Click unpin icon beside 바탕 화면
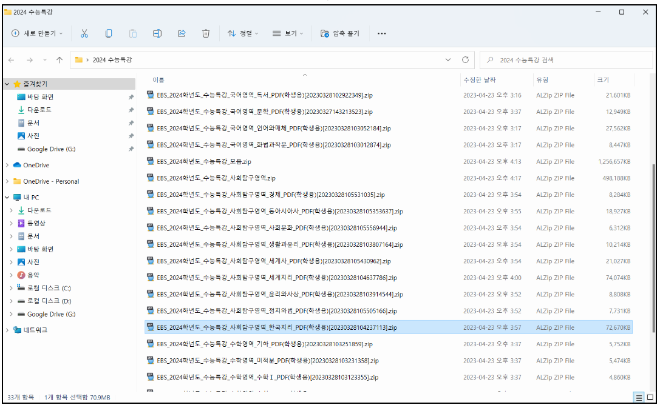This screenshot has height=405, width=660. pyautogui.click(x=131, y=97)
